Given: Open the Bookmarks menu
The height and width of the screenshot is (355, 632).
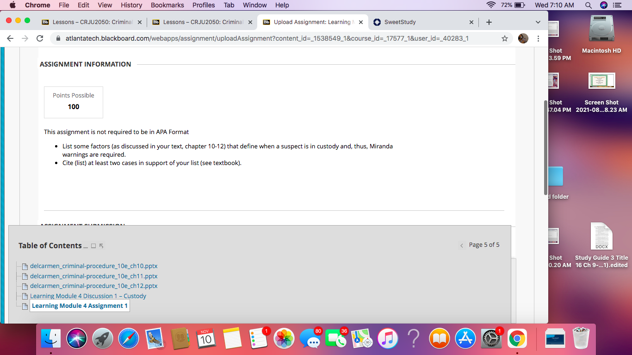Looking at the screenshot, I should tap(167, 5).
